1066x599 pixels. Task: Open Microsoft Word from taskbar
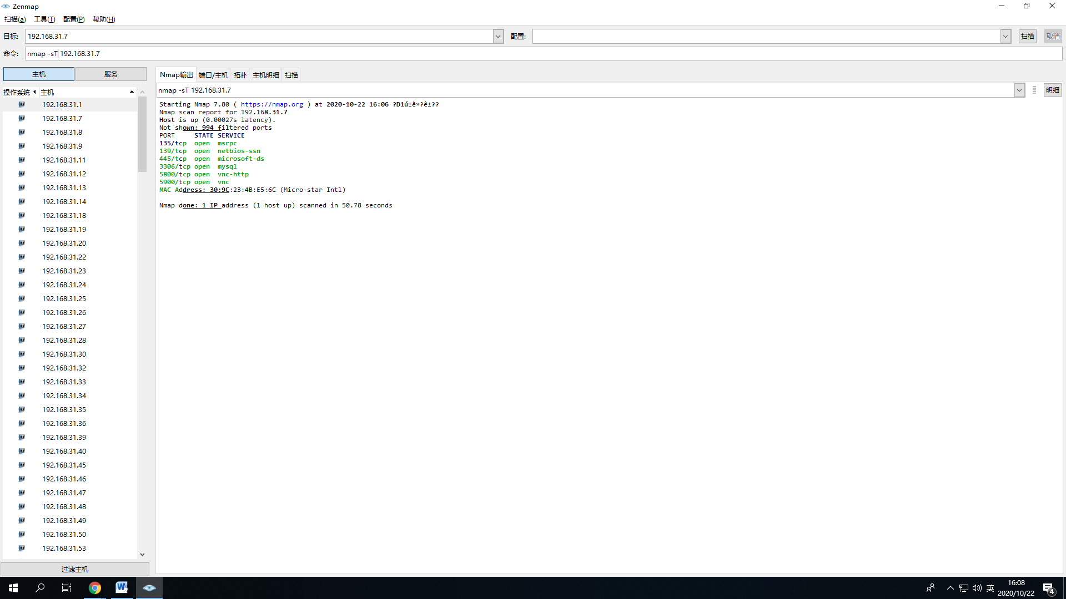[122, 588]
